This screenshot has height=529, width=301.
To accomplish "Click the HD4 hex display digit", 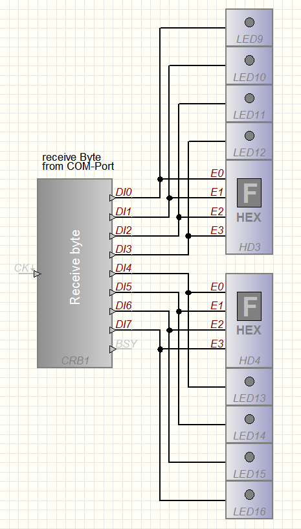I will tap(249, 306).
